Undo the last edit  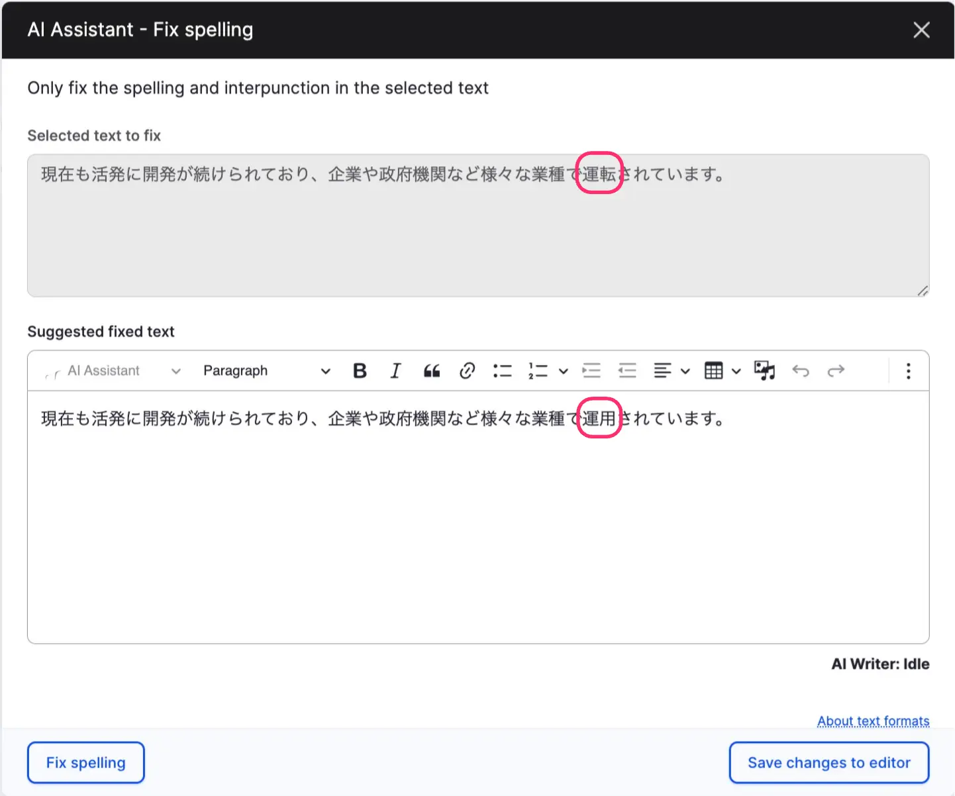[x=801, y=371]
